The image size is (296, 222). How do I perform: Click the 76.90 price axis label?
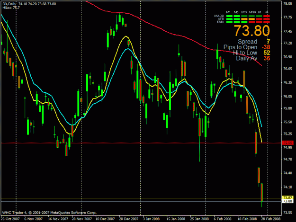[287, 57]
